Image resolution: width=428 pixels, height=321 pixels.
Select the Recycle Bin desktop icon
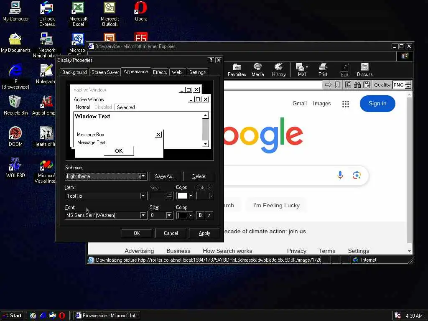pyautogui.click(x=15, y=105)
